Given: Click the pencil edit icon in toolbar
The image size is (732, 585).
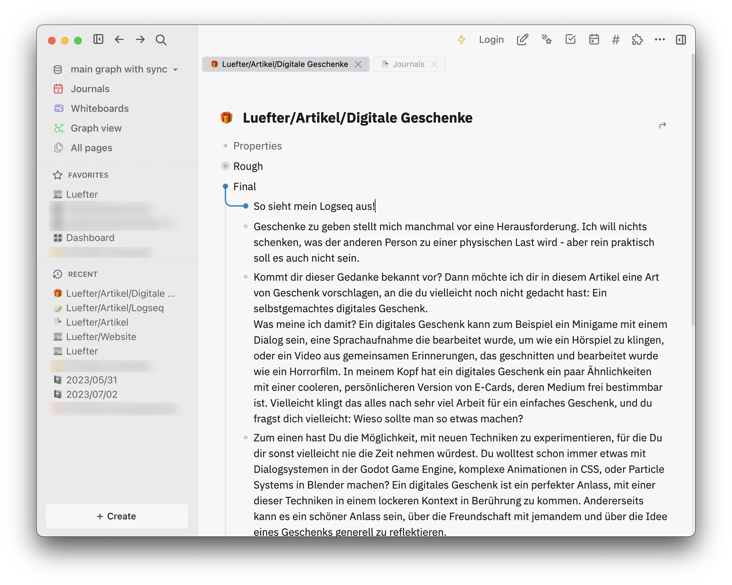Looking at the screenshot, I should (522, 39).
